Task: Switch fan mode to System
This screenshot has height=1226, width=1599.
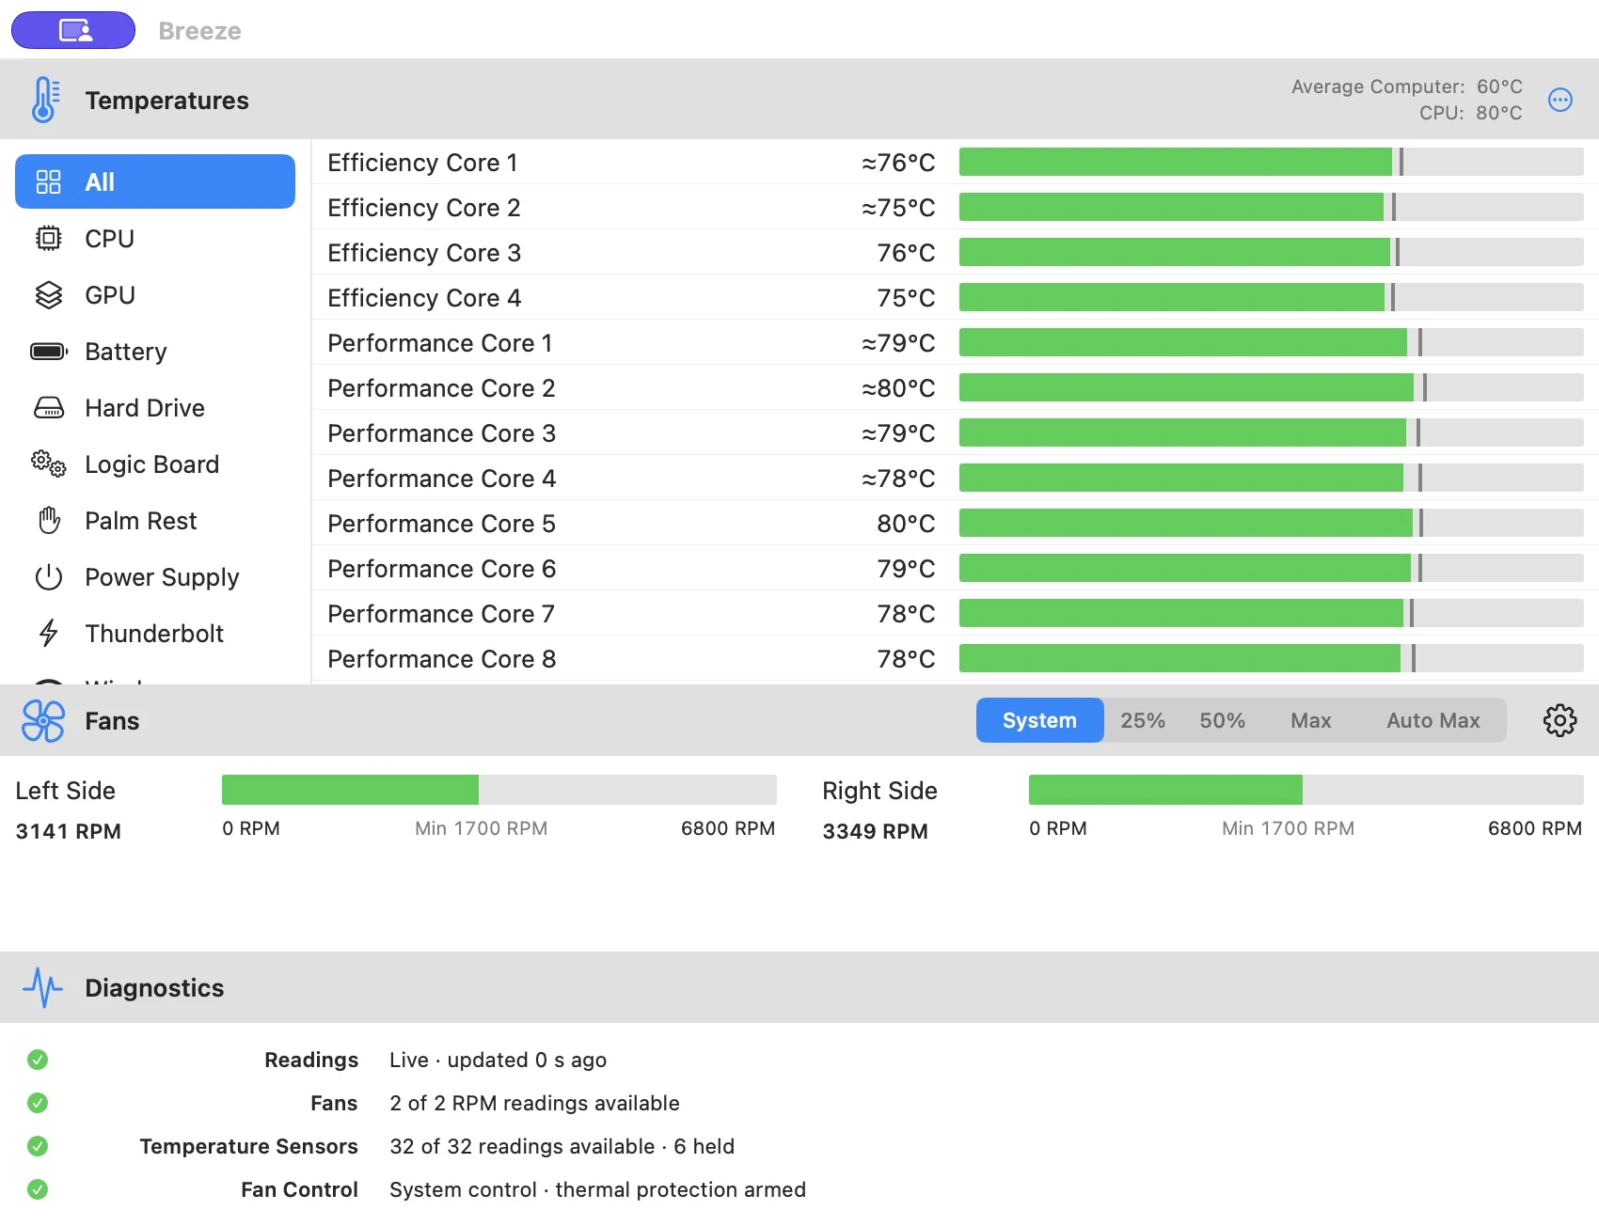Action: [x=1039, y=720]
